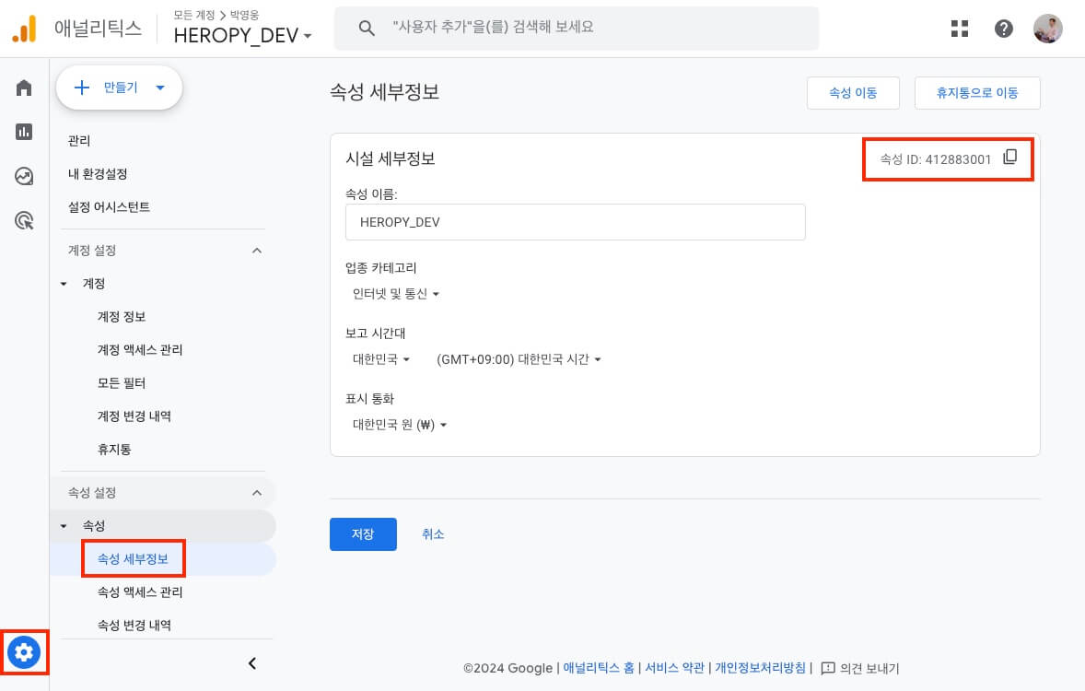Open the Admin settings gear icon

23,652
